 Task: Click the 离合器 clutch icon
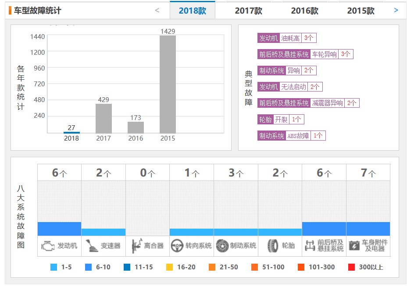(x=147, y=245)
